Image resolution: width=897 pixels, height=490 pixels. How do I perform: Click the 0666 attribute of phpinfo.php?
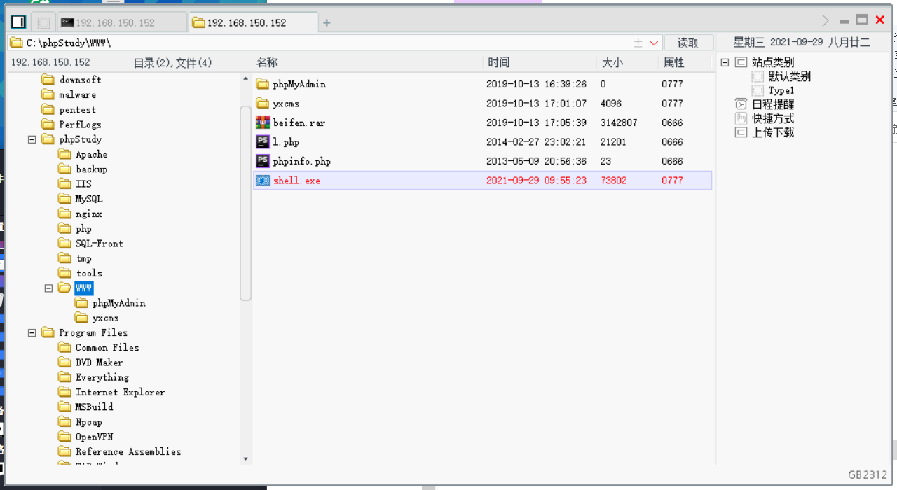[x=672, y=161]
